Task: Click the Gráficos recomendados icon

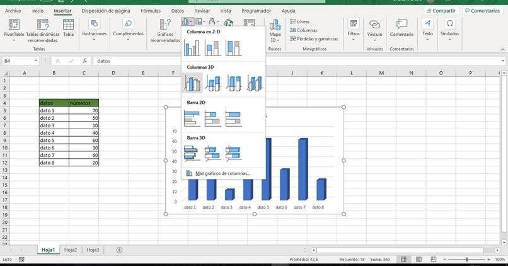Action: (165, 29)
